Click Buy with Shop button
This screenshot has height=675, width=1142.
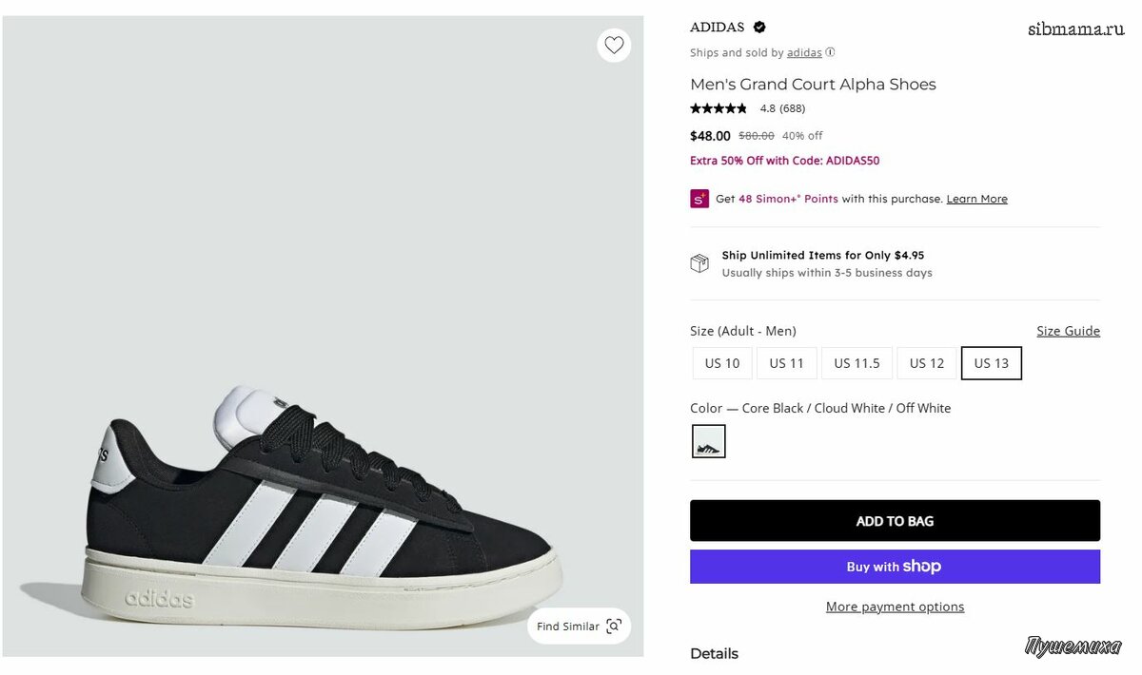pyautogui.click(x=895, y=567)
